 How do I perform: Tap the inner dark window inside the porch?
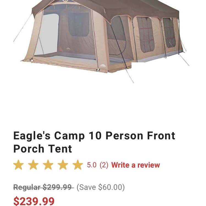[79, 24]
